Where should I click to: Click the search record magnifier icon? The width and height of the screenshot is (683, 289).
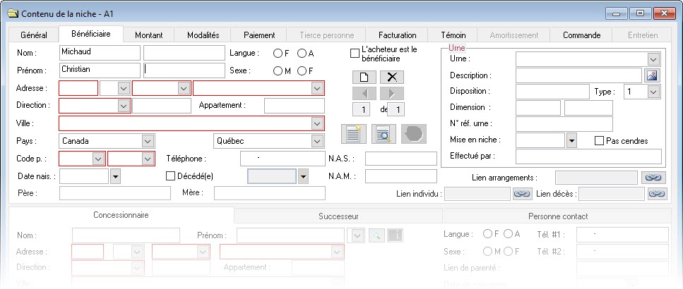click(384, 135)
